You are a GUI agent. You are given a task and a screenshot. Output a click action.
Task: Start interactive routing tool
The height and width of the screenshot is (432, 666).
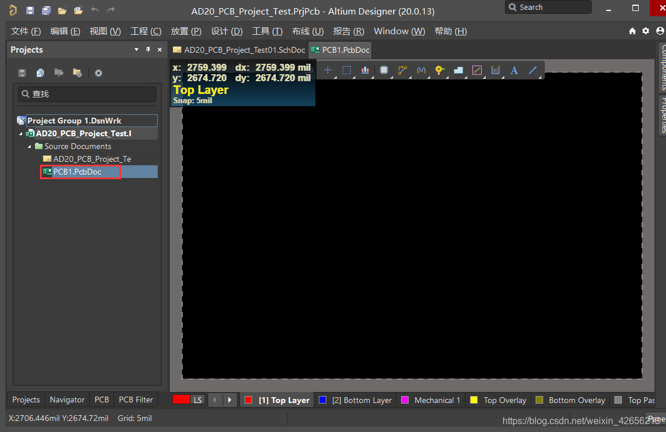[402, 70]
